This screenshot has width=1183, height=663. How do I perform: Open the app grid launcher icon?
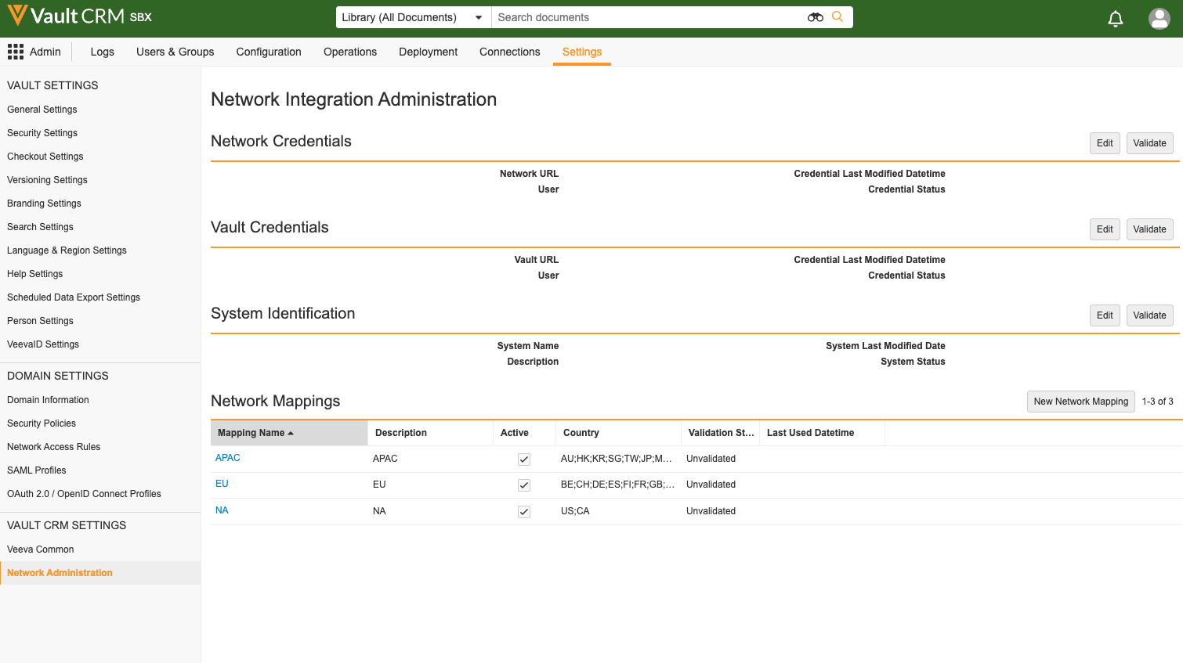[15, 52]
